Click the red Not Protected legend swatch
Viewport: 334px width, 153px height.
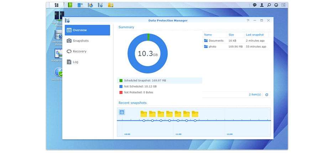click(x=121, y=92)
